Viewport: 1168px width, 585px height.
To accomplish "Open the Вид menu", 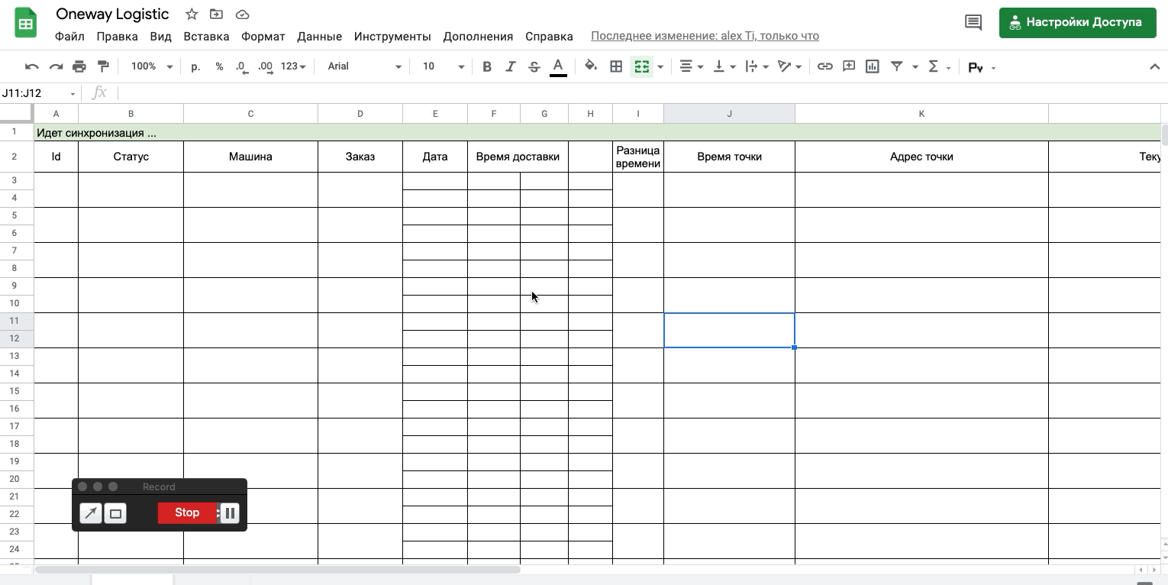I will click(160, 36).
